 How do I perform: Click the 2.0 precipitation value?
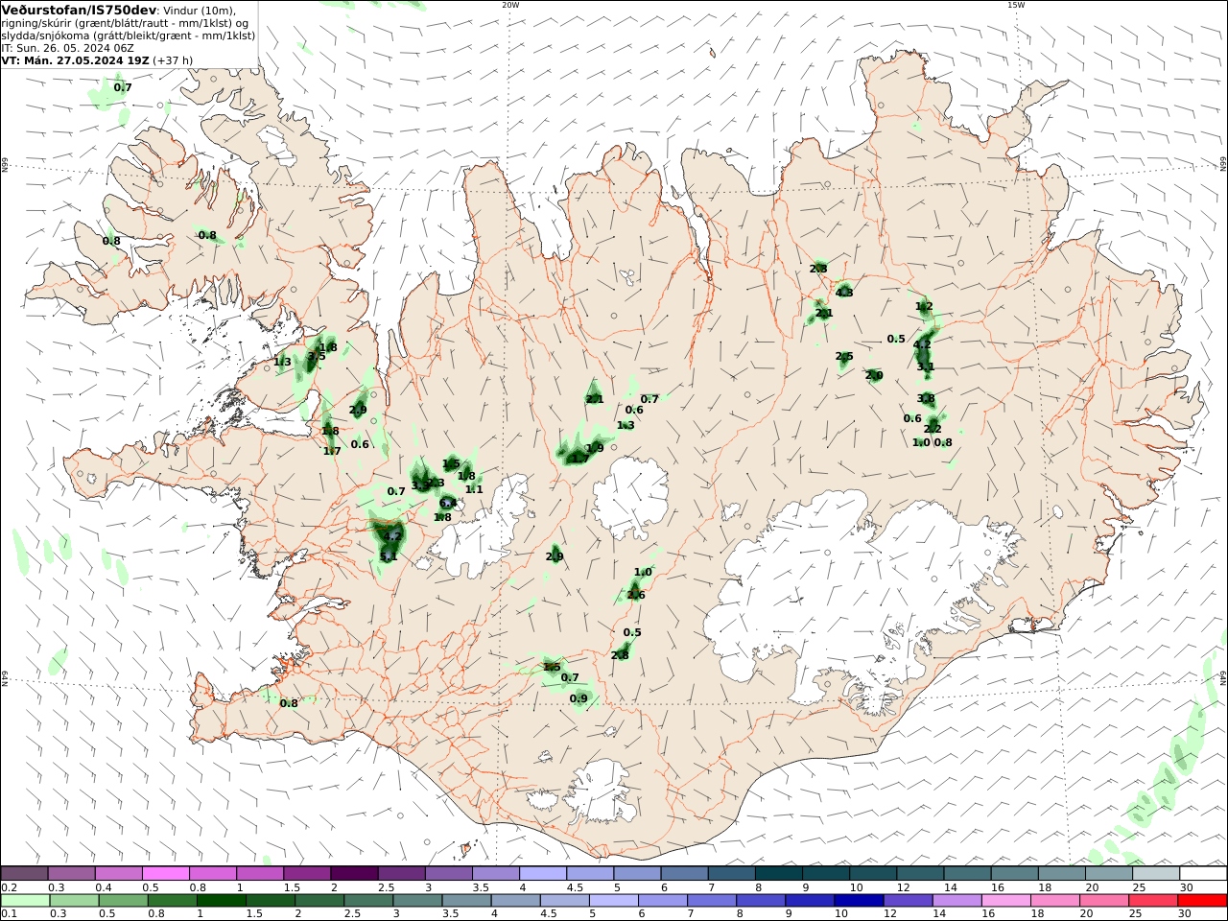click(874, 375)
